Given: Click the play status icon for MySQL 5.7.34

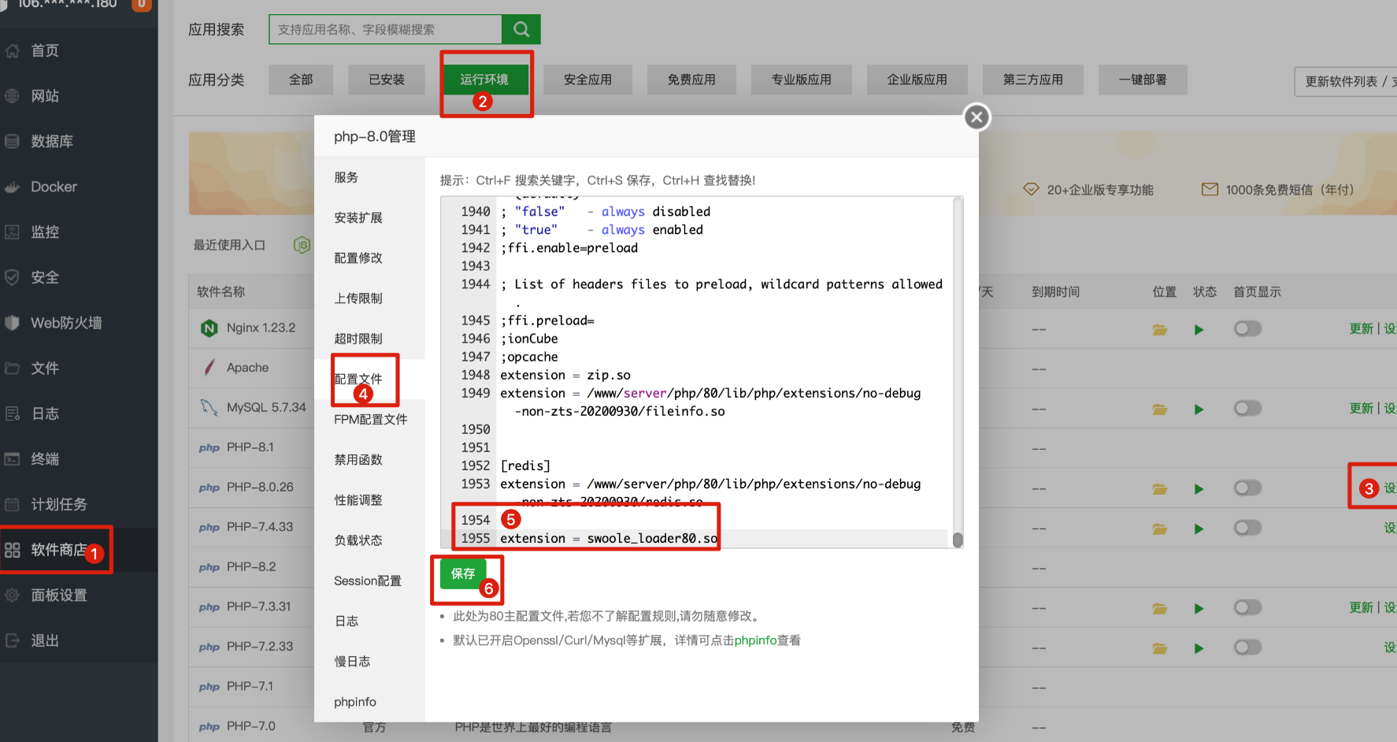Looking at the screenshot, I should point(1199,409).
